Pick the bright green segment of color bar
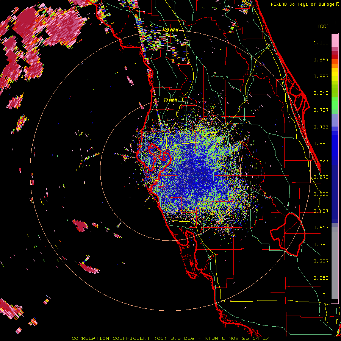 coord(335,103)
